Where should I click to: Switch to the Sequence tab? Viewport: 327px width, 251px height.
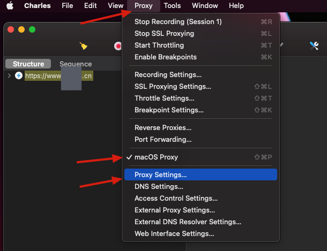tap(76, 64)
